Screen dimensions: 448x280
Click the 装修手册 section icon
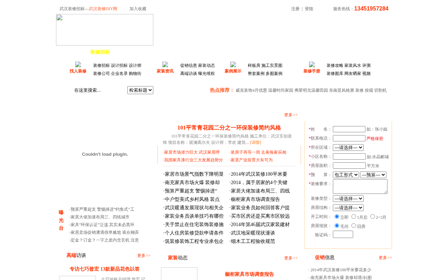pos(312,65)
